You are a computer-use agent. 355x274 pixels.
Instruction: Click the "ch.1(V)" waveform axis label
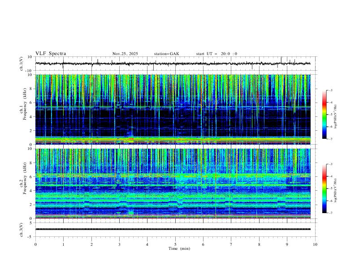pos(22,64)
